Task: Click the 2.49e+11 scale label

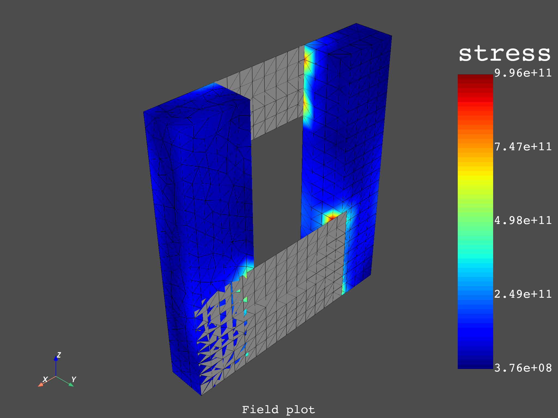Action: [523, 294]
